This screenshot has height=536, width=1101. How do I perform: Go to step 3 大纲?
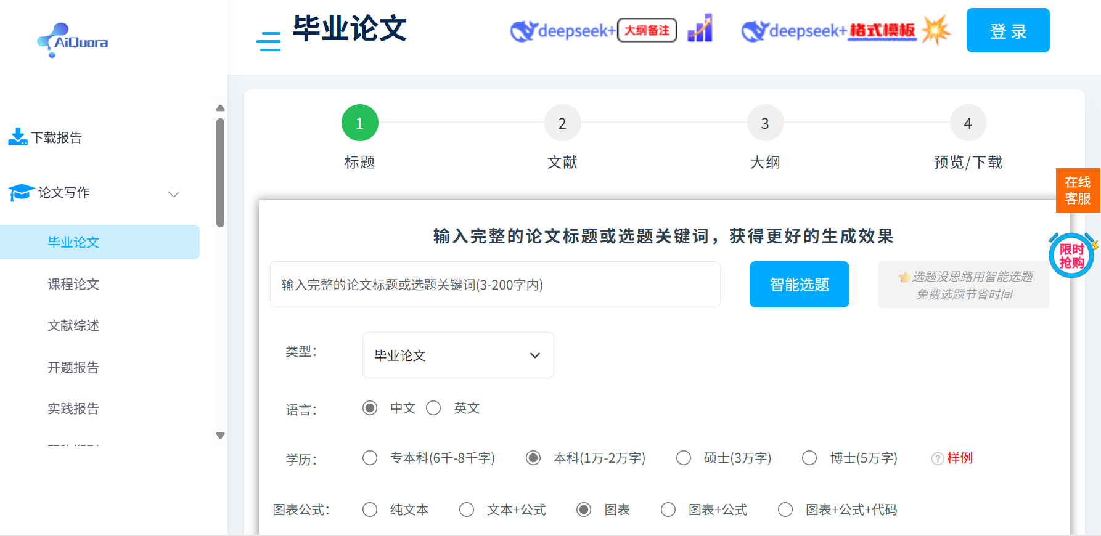[x=765, y=123]
